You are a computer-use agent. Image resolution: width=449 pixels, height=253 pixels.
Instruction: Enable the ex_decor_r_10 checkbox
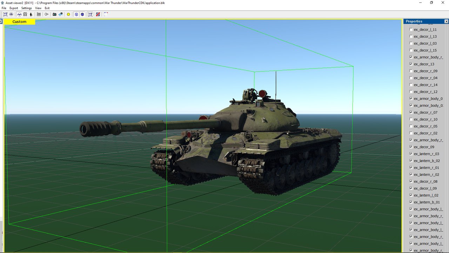411,119
